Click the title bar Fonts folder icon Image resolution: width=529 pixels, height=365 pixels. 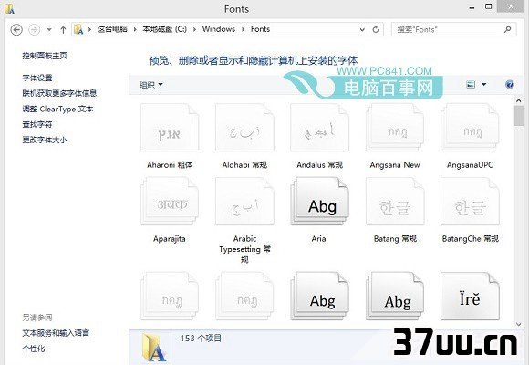(x=9, y=8)
